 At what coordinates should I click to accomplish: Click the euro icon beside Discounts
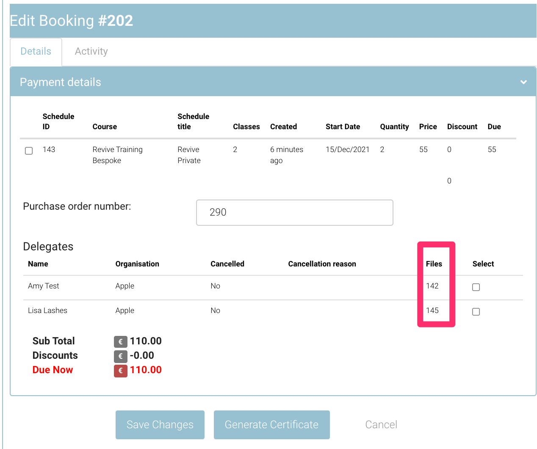[x=120, y=356]
